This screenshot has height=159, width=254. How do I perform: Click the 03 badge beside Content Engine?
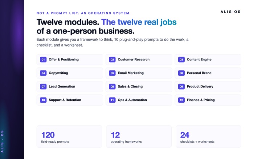pyautogui.click(x=181, y=60)
